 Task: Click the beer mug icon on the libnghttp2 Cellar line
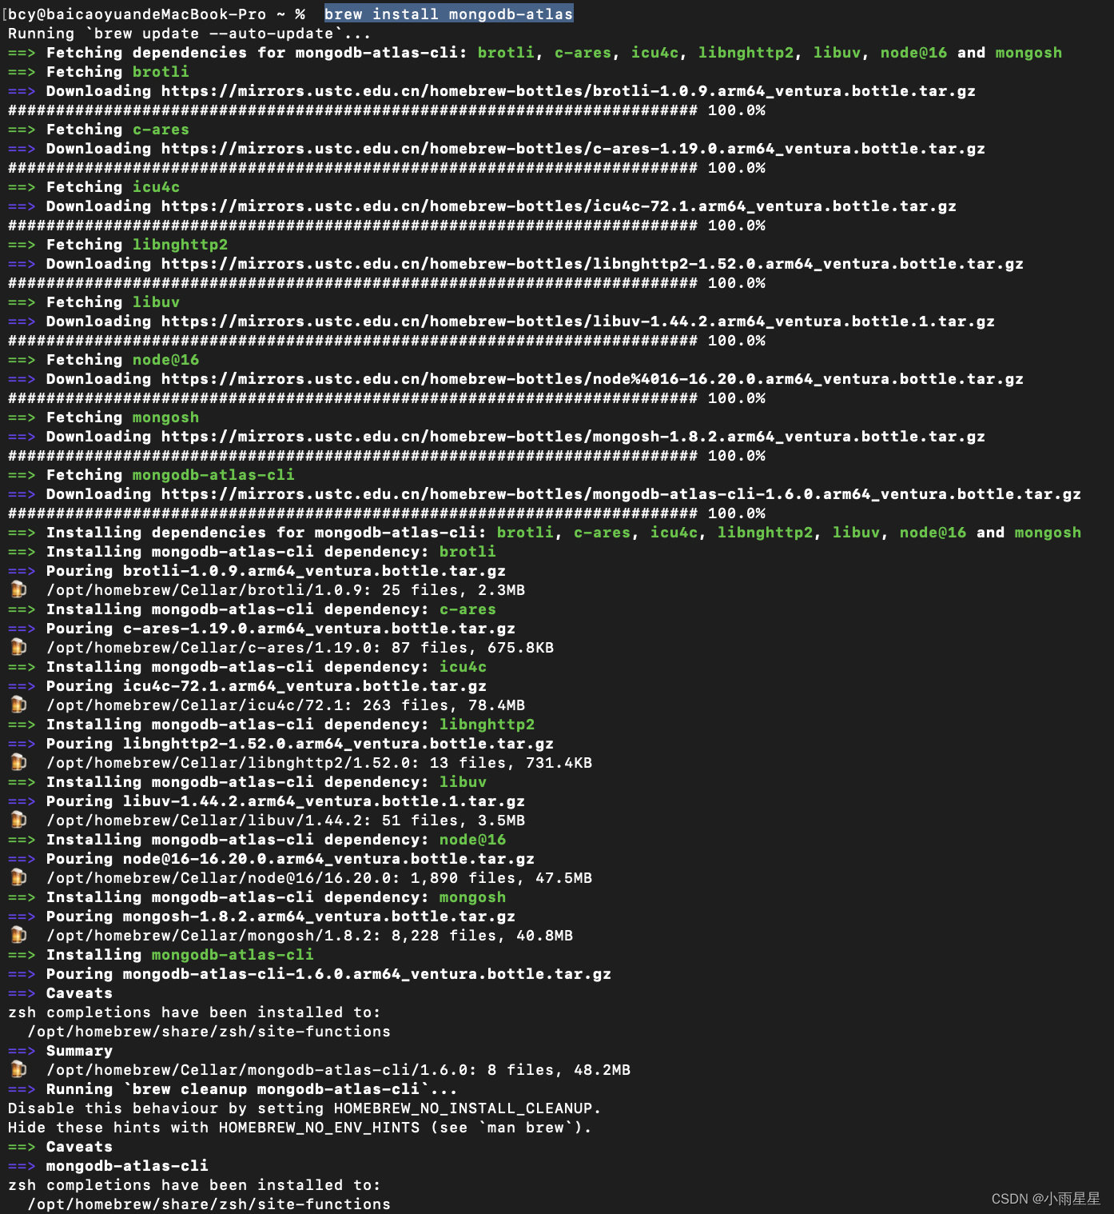pos(18,763)
